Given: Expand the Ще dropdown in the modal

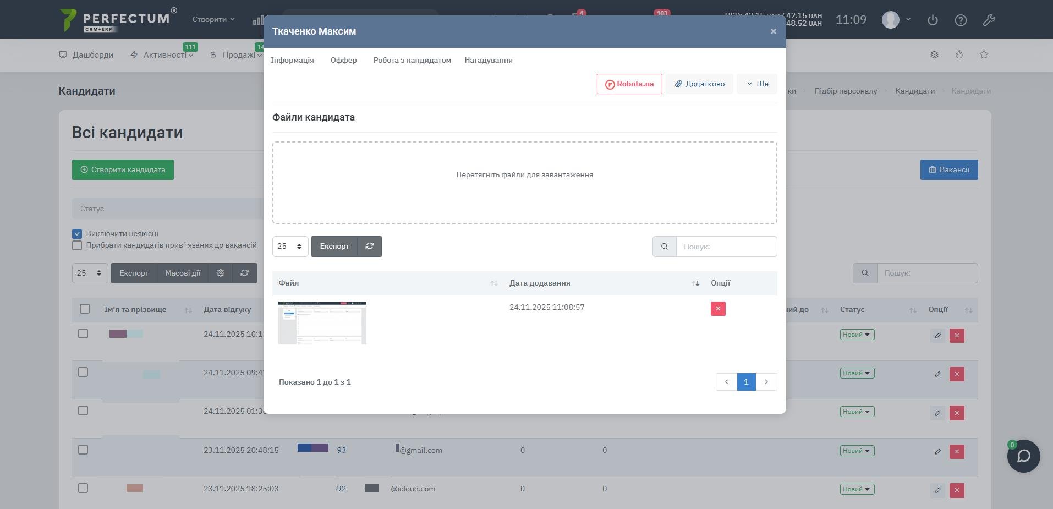Looking at the screenshot, I should pos(756,84).
